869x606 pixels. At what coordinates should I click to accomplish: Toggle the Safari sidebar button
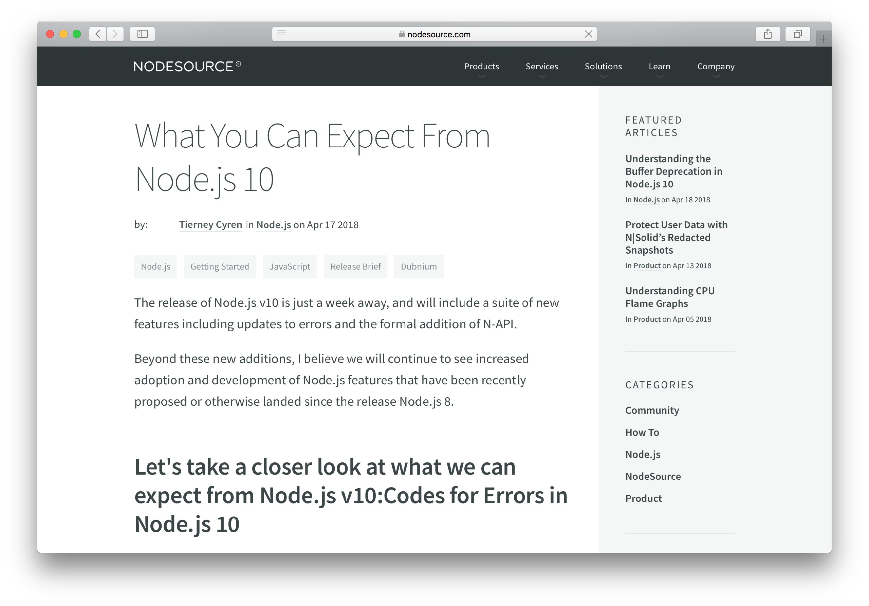142,34
